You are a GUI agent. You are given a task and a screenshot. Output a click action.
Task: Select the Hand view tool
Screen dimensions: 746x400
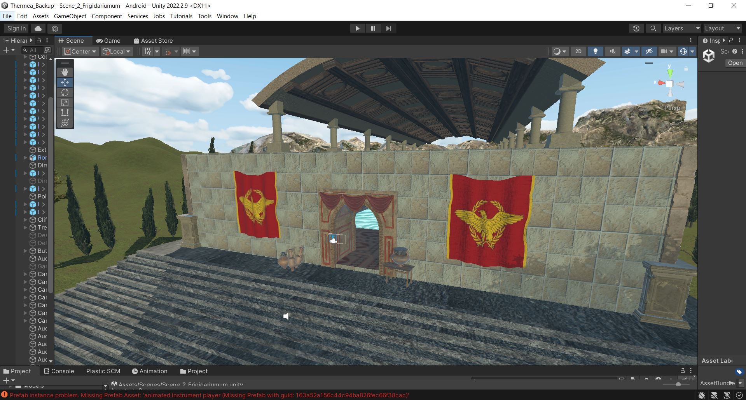pos(65,72)
